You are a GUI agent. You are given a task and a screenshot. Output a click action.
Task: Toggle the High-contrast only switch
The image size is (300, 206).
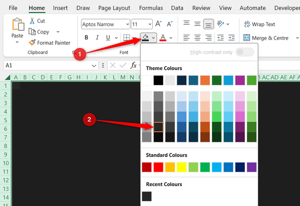[245, 52]
